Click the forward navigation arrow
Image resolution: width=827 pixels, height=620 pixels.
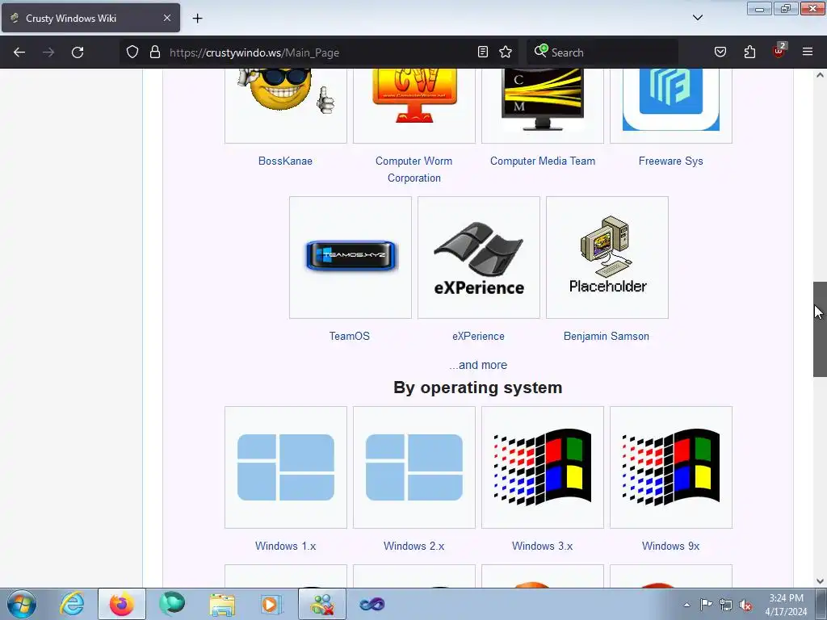(x=48, y=52)
